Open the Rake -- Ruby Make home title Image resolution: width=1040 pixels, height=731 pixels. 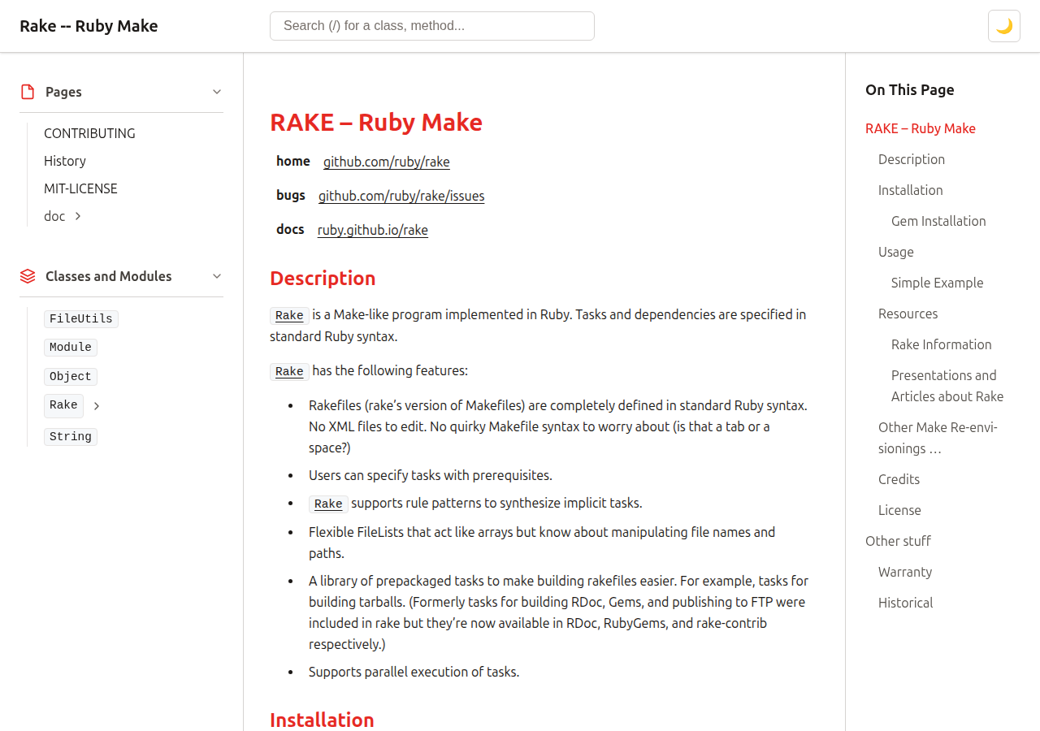(x=89, y=26)
